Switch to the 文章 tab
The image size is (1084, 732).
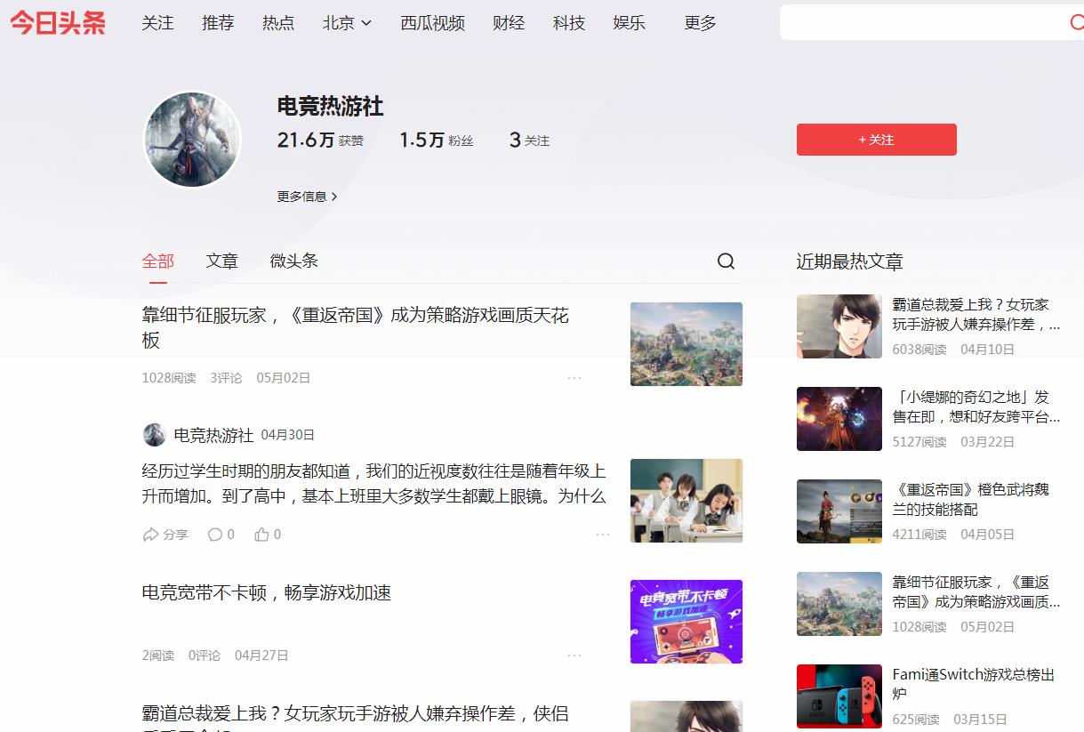pyautogui.click(x=222, y=261)
